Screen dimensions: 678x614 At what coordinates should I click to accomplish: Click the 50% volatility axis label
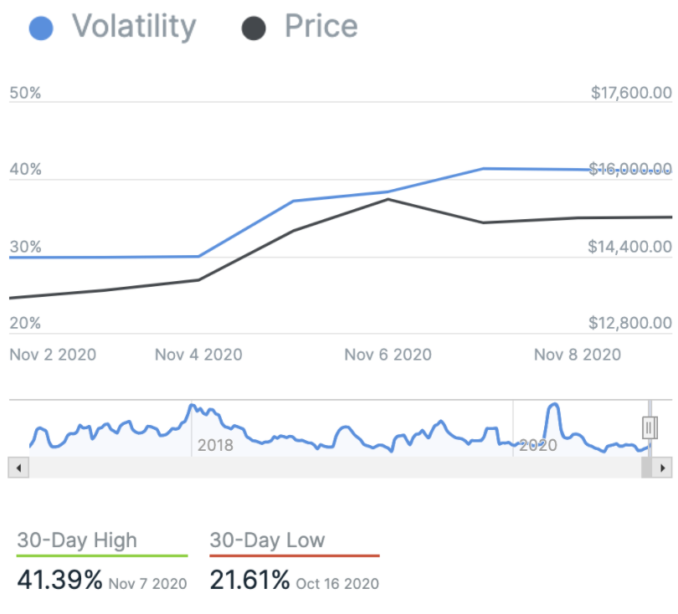pyautogui.click(x=25, y=93)
